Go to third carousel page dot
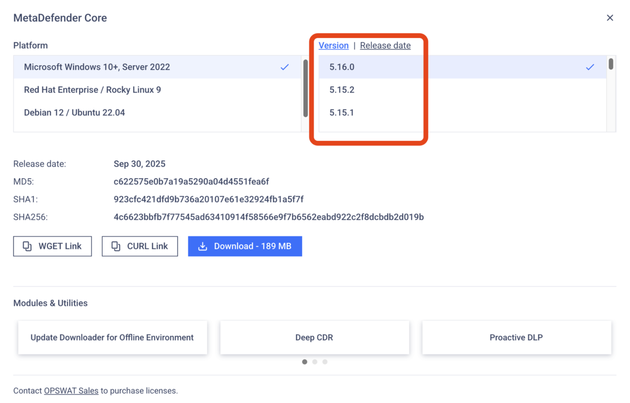630x403 pixels. [x=325, y=362]
